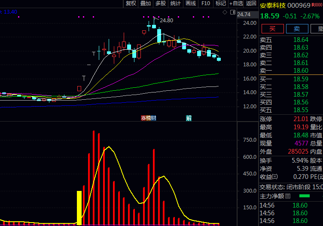323x226 pixels.
Task: Click the 财 marker below the chart
Action: 153,118
